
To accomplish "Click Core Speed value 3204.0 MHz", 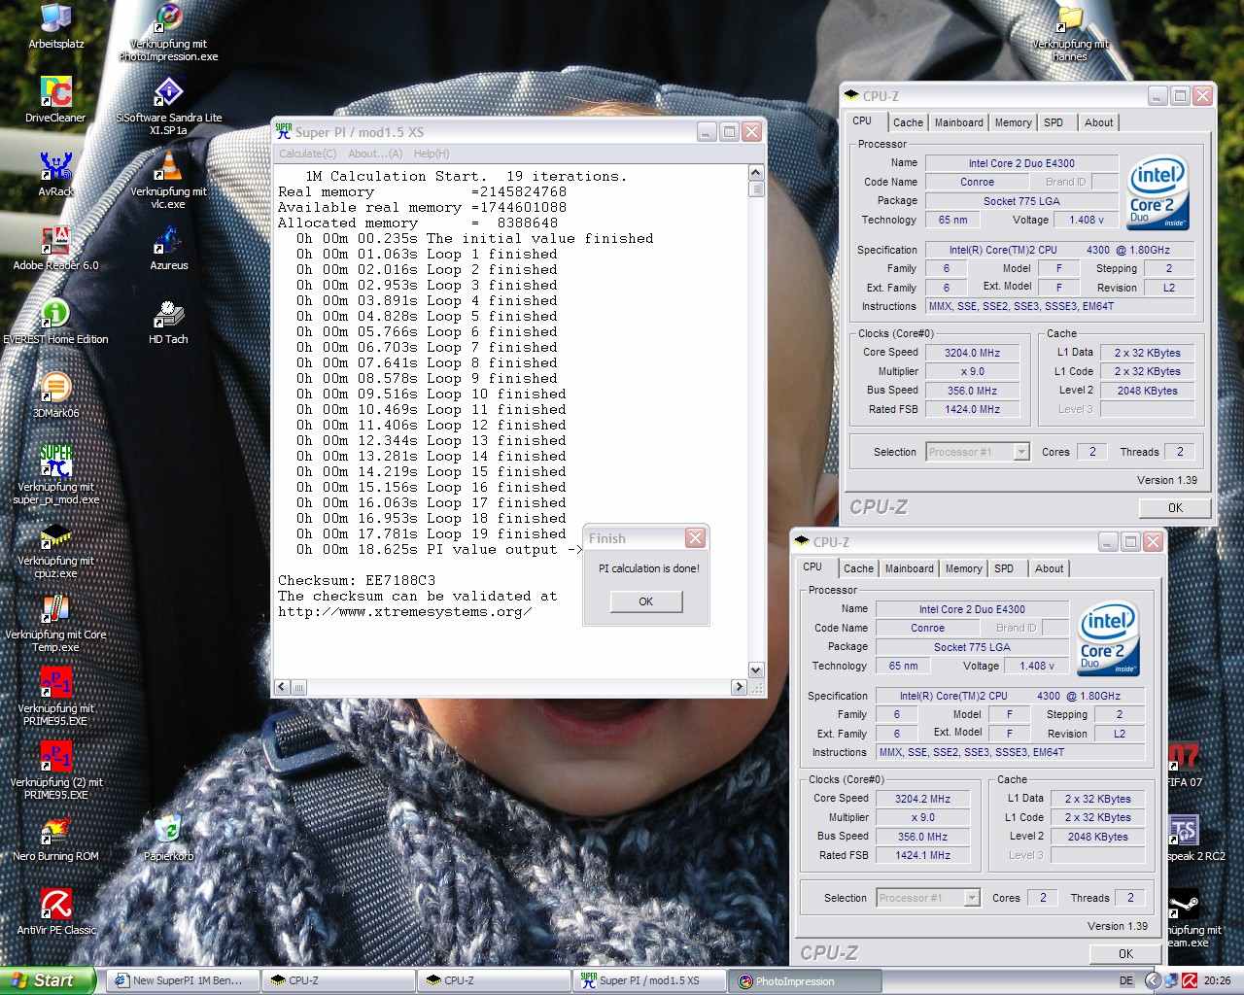I will pos(973,353).
